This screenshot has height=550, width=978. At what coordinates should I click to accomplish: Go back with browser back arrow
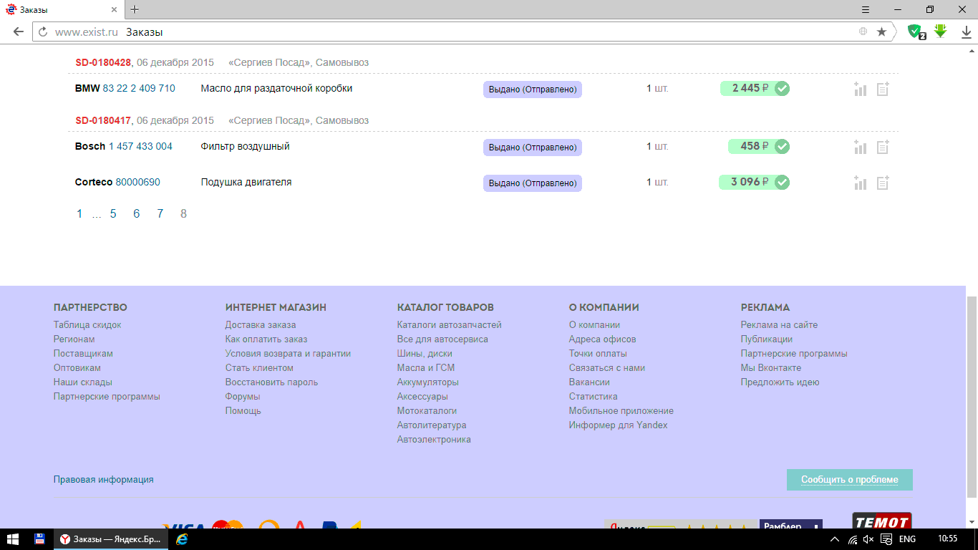point(18,32)
